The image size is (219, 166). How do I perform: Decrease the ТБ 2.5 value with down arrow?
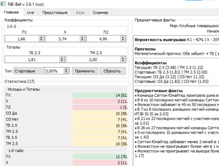point(62,61)
